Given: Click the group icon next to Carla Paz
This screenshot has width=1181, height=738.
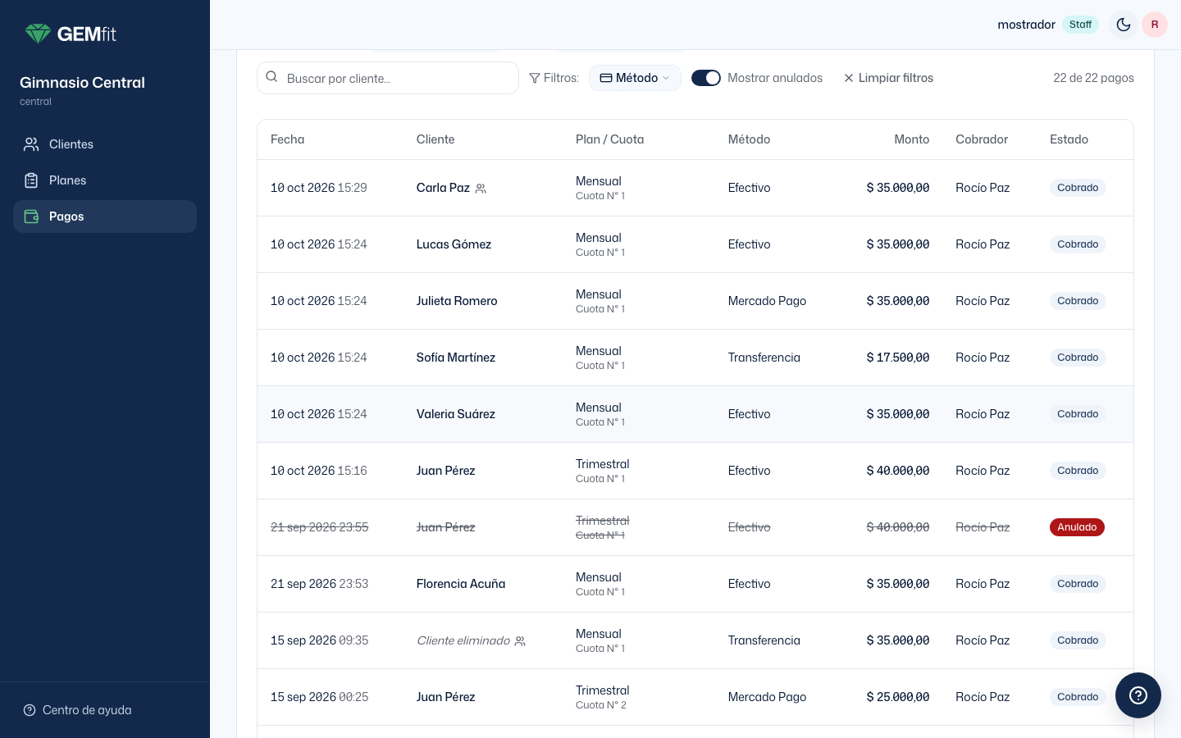Looking at the screenshot, I should (x=481, y=189).
